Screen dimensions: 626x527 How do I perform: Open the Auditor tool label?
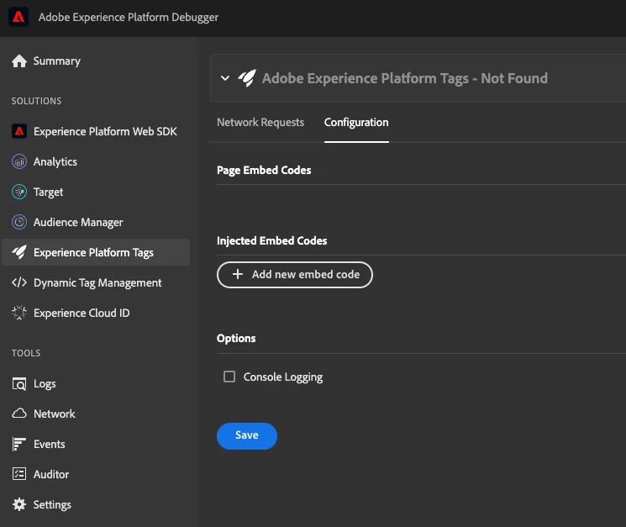pyautogui.click(x=51, y=474)
